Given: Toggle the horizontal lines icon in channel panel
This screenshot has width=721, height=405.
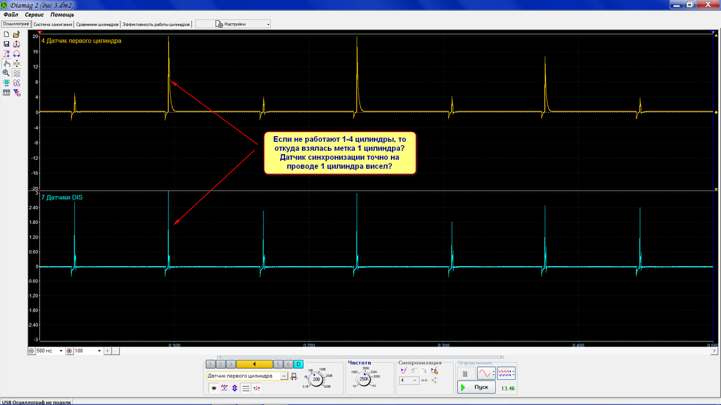Looking at the screenshot, I should [246, 388].
